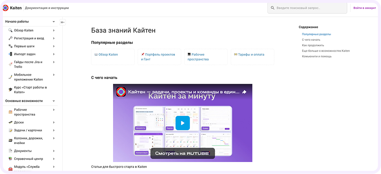Click the icon beside Доски
This screenshot has width=381, height=174.
11,122
